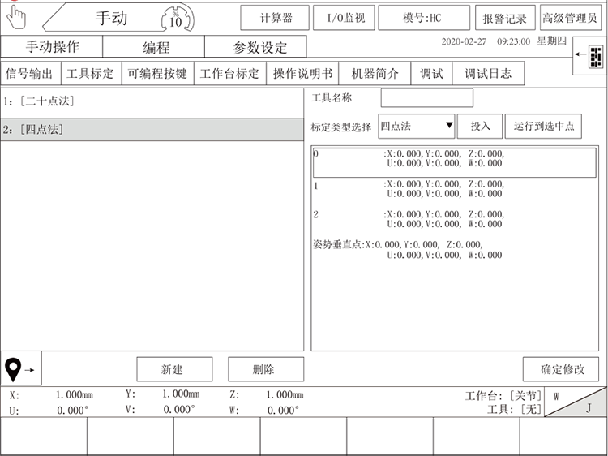
Task: Open the 参数设定 tab
Action: click(x=259, y=47)
